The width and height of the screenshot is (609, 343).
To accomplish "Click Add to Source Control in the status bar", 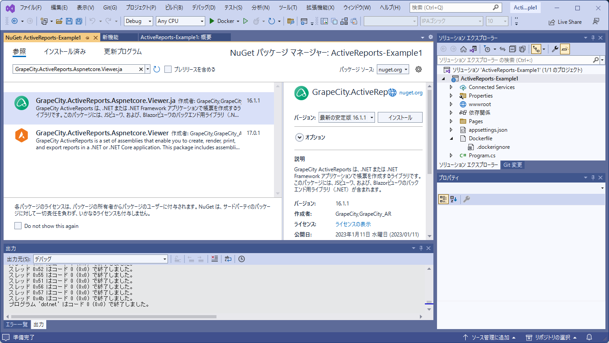I will [489, 337].
